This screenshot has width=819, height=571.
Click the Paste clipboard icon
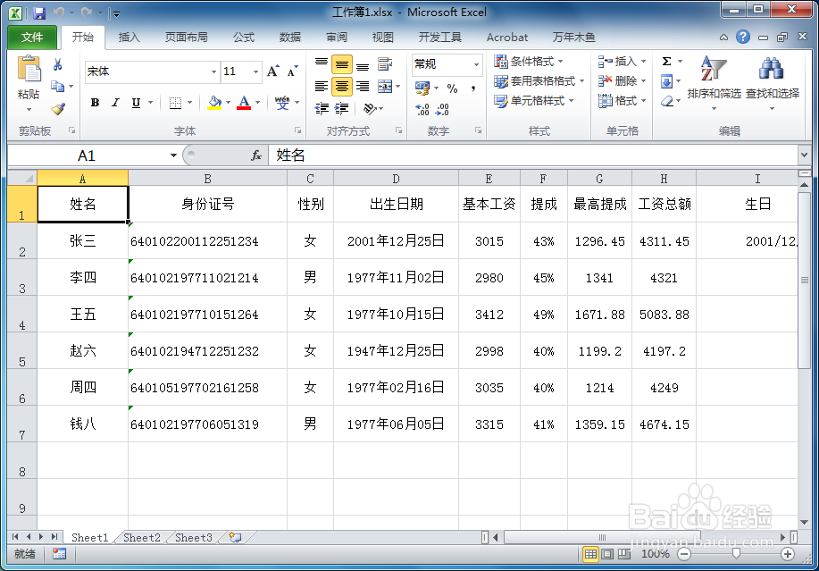click(x=29, y=70)
